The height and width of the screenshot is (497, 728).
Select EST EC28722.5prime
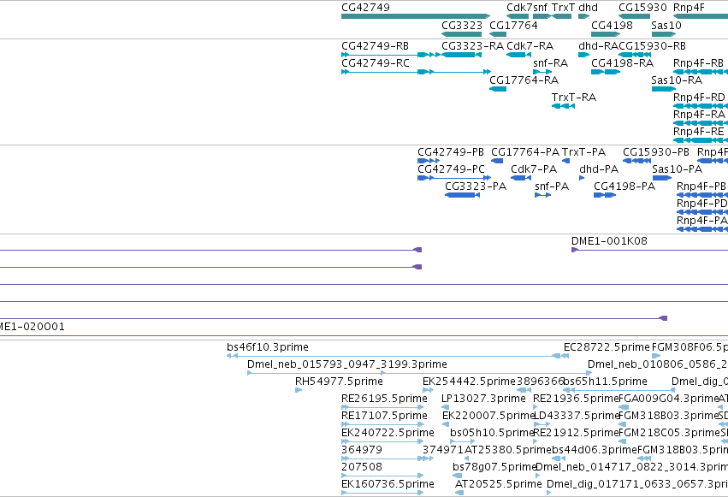pos(607,347)
